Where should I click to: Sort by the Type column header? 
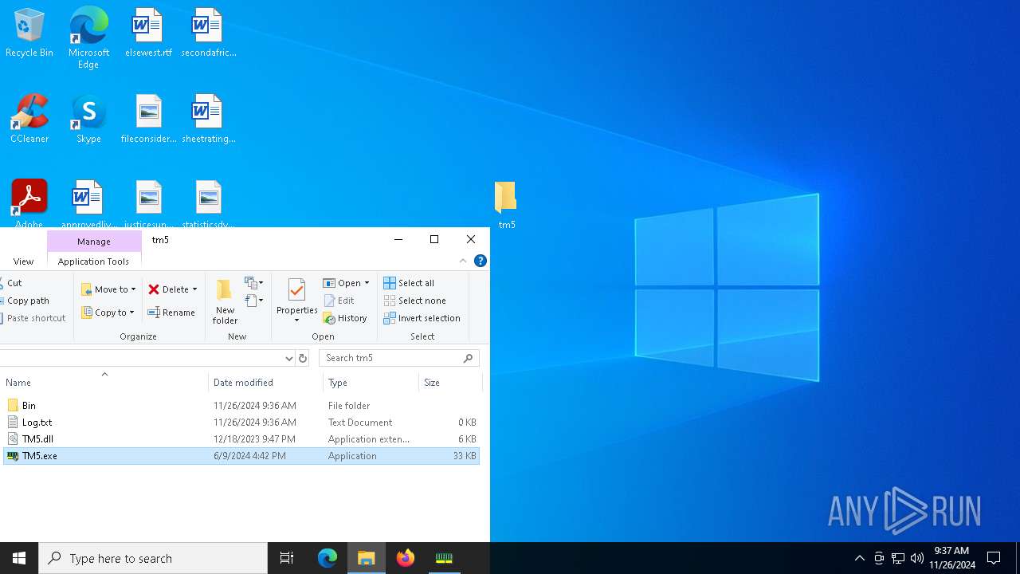(x=371, y=383)
